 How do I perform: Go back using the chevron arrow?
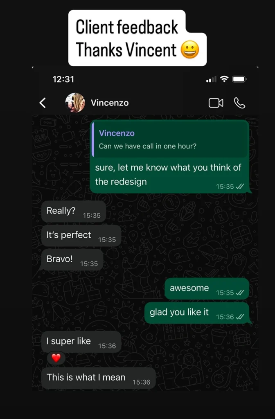[x=43, y=103]
